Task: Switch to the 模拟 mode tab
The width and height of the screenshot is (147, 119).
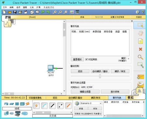Action: coord(131,98)
